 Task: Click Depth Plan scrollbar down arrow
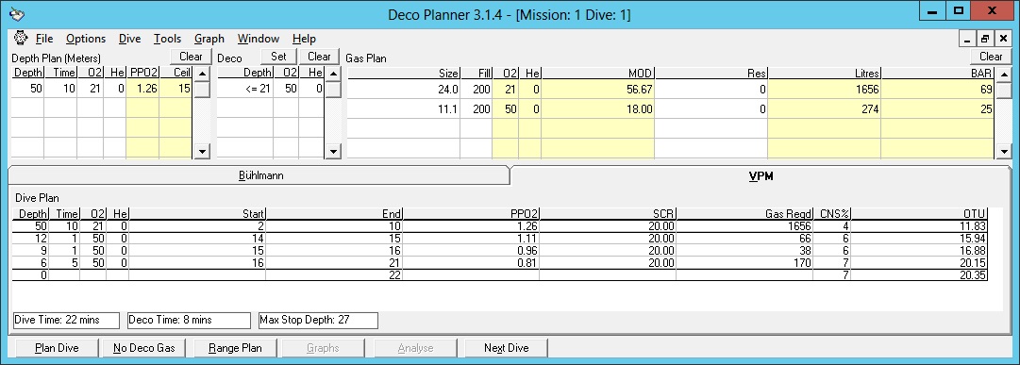202,151
